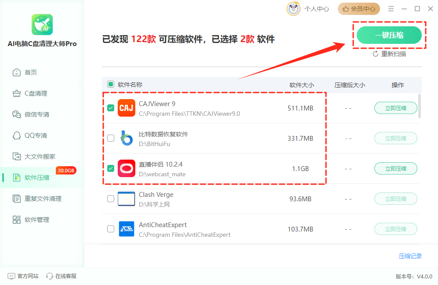Screen dimensions: 438x285
Task: Click the software management grid icon
Action: pyautogui.click(x=17, y=220)
